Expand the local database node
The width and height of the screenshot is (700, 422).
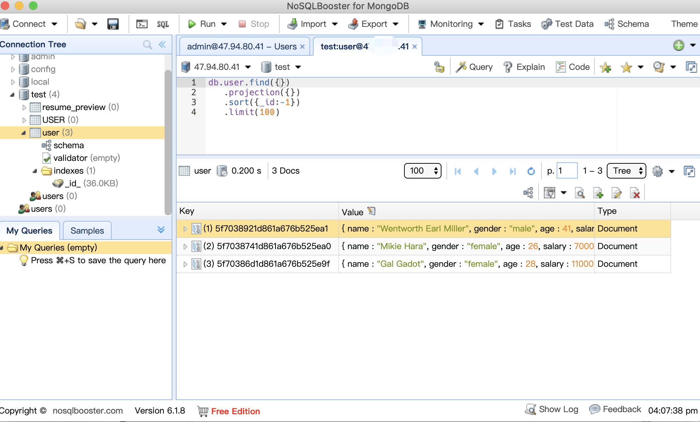pyautogui.click(x=13, y=82)
